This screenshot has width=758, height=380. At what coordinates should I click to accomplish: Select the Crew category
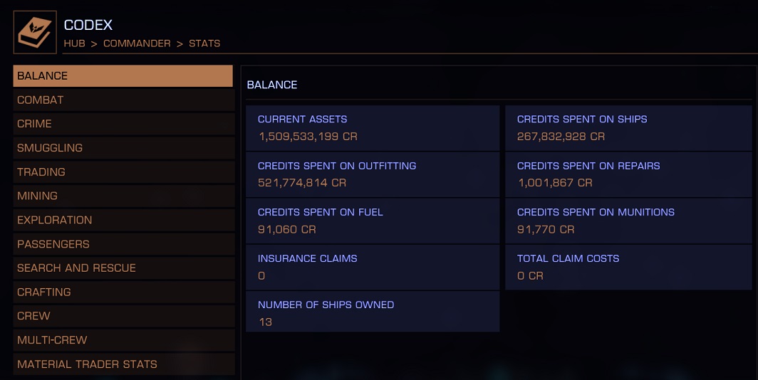click(x=124, y=316)
